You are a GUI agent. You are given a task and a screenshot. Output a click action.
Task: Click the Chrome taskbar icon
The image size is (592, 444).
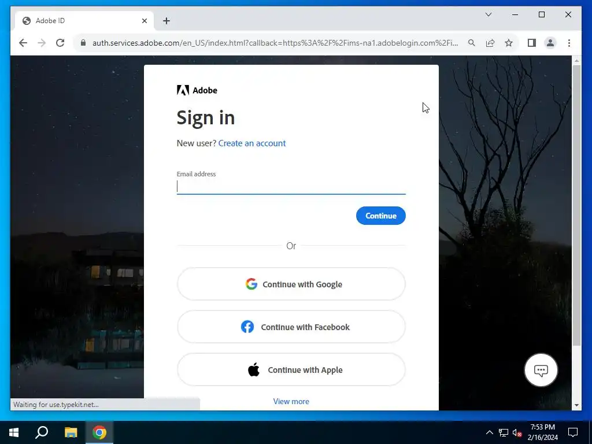click(x=99, y=432)
